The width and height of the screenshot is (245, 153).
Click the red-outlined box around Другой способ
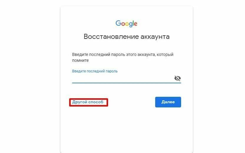pos(89,102)
